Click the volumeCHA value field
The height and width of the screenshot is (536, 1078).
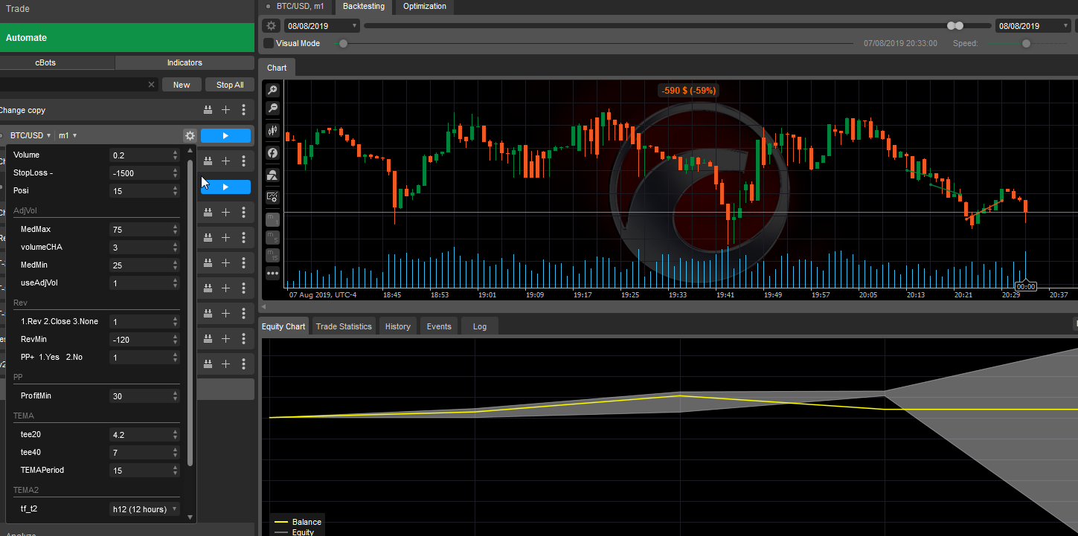point(144,248)
